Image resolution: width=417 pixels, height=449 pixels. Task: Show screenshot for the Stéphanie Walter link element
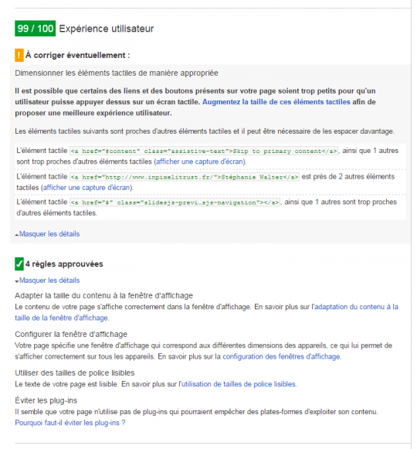[x=86, y=188]
